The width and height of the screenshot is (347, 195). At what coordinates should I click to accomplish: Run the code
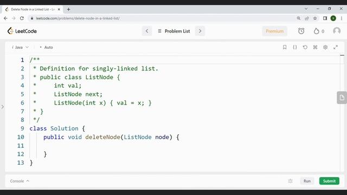[x=307, y=181]
